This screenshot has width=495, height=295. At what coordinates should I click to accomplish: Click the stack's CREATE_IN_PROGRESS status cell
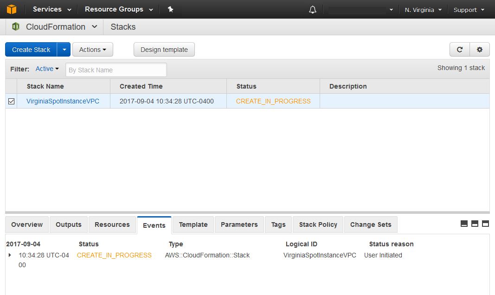point(273,101)
